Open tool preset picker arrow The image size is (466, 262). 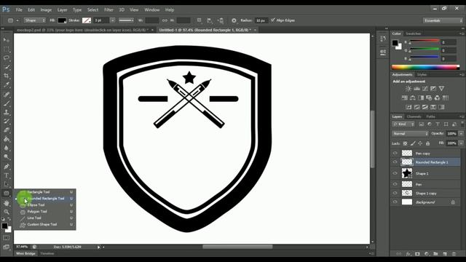[x=17, y=20]
